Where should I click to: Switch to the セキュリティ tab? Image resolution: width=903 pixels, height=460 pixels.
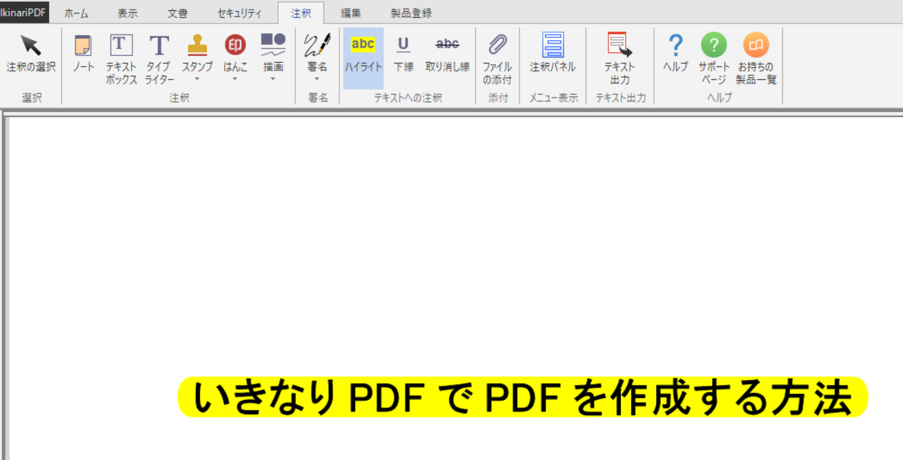239,13
